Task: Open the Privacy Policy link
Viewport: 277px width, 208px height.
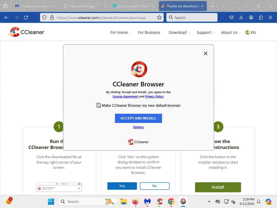Action: click(154, 96)
